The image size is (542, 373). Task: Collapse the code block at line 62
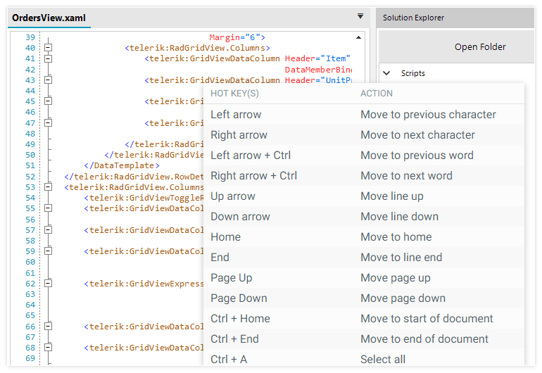[49, 284]
